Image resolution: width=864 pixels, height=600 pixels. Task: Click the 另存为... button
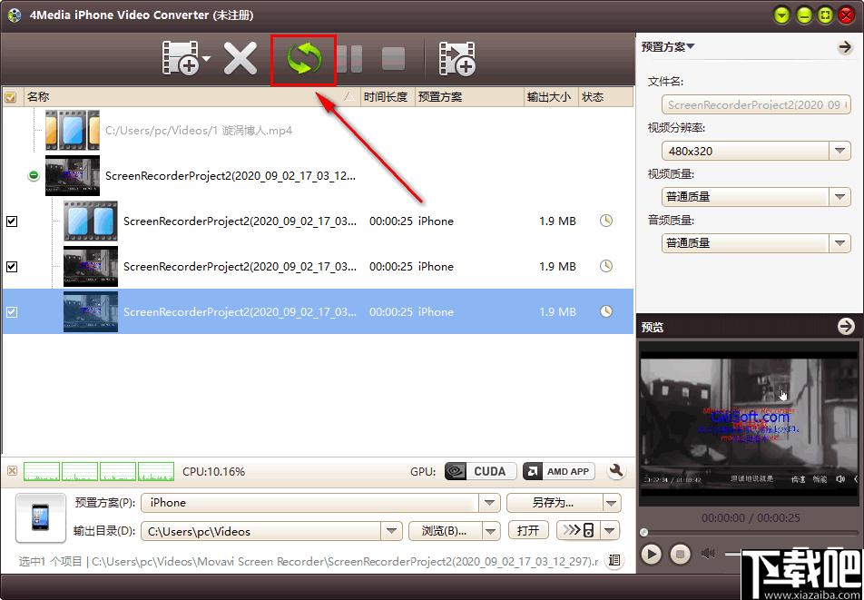(x=554, y=503)
